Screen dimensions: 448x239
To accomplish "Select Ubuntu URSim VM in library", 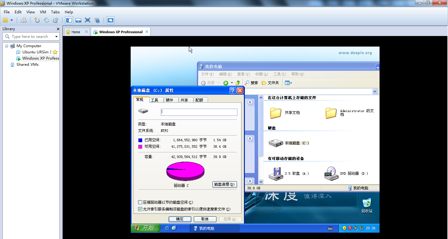I will click(36, 52).
